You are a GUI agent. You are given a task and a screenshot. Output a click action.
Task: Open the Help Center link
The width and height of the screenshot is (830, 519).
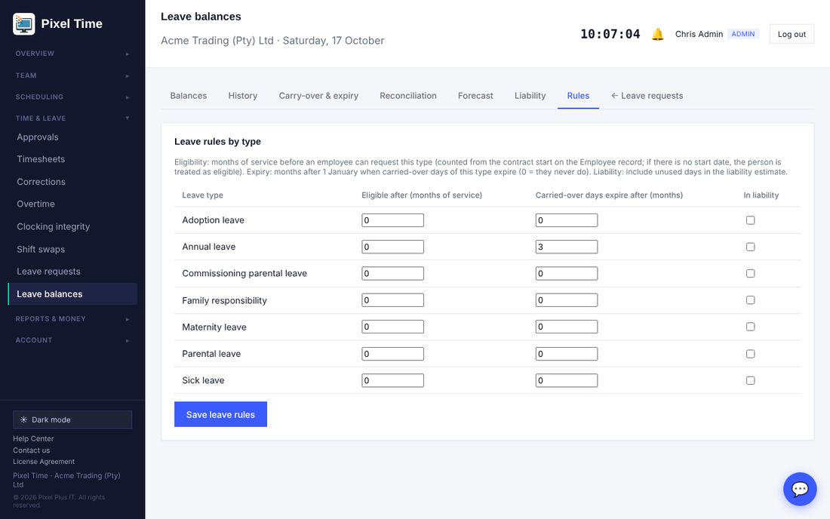click(x=33, y=438)
